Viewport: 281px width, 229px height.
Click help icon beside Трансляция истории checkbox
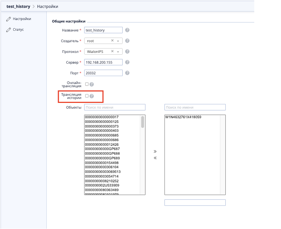point(91,96)
